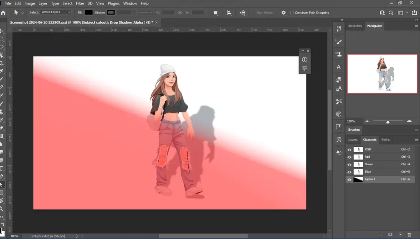Switch to the Paths tab
Viewport: 420px width, 239px height.
pyautogui.click(x=385, y=140)
